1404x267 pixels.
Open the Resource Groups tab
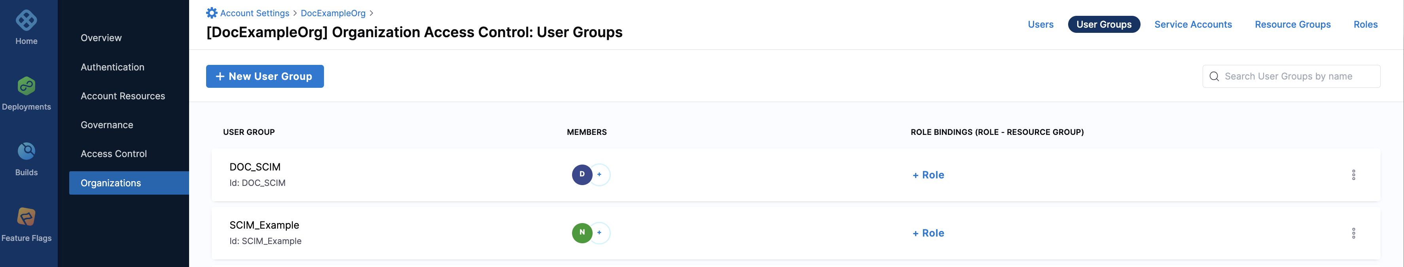coord(1292,25)
